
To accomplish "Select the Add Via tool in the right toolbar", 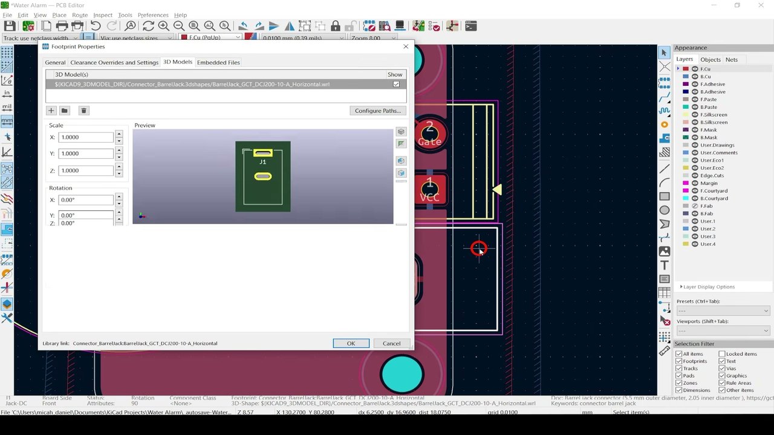I will tap(664, 124).
